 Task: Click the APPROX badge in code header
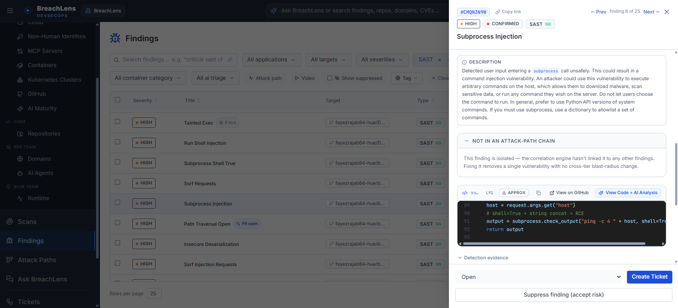pyautogui.click(x=514, y=193)
